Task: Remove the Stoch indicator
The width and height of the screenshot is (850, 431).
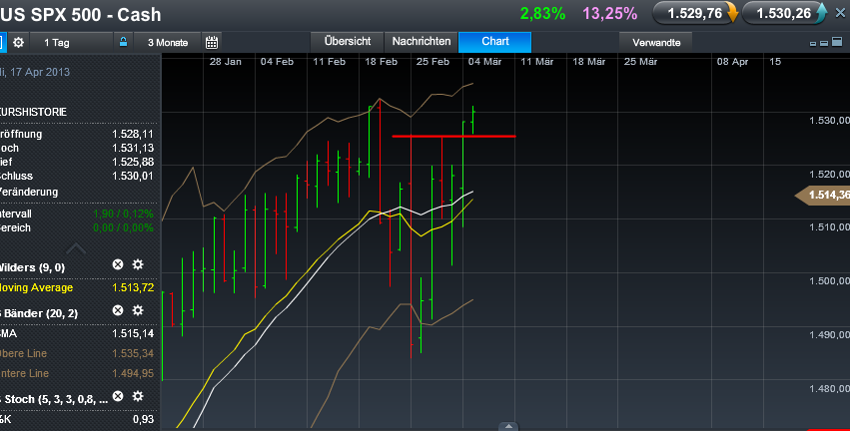Action: [x=118, y=396]
